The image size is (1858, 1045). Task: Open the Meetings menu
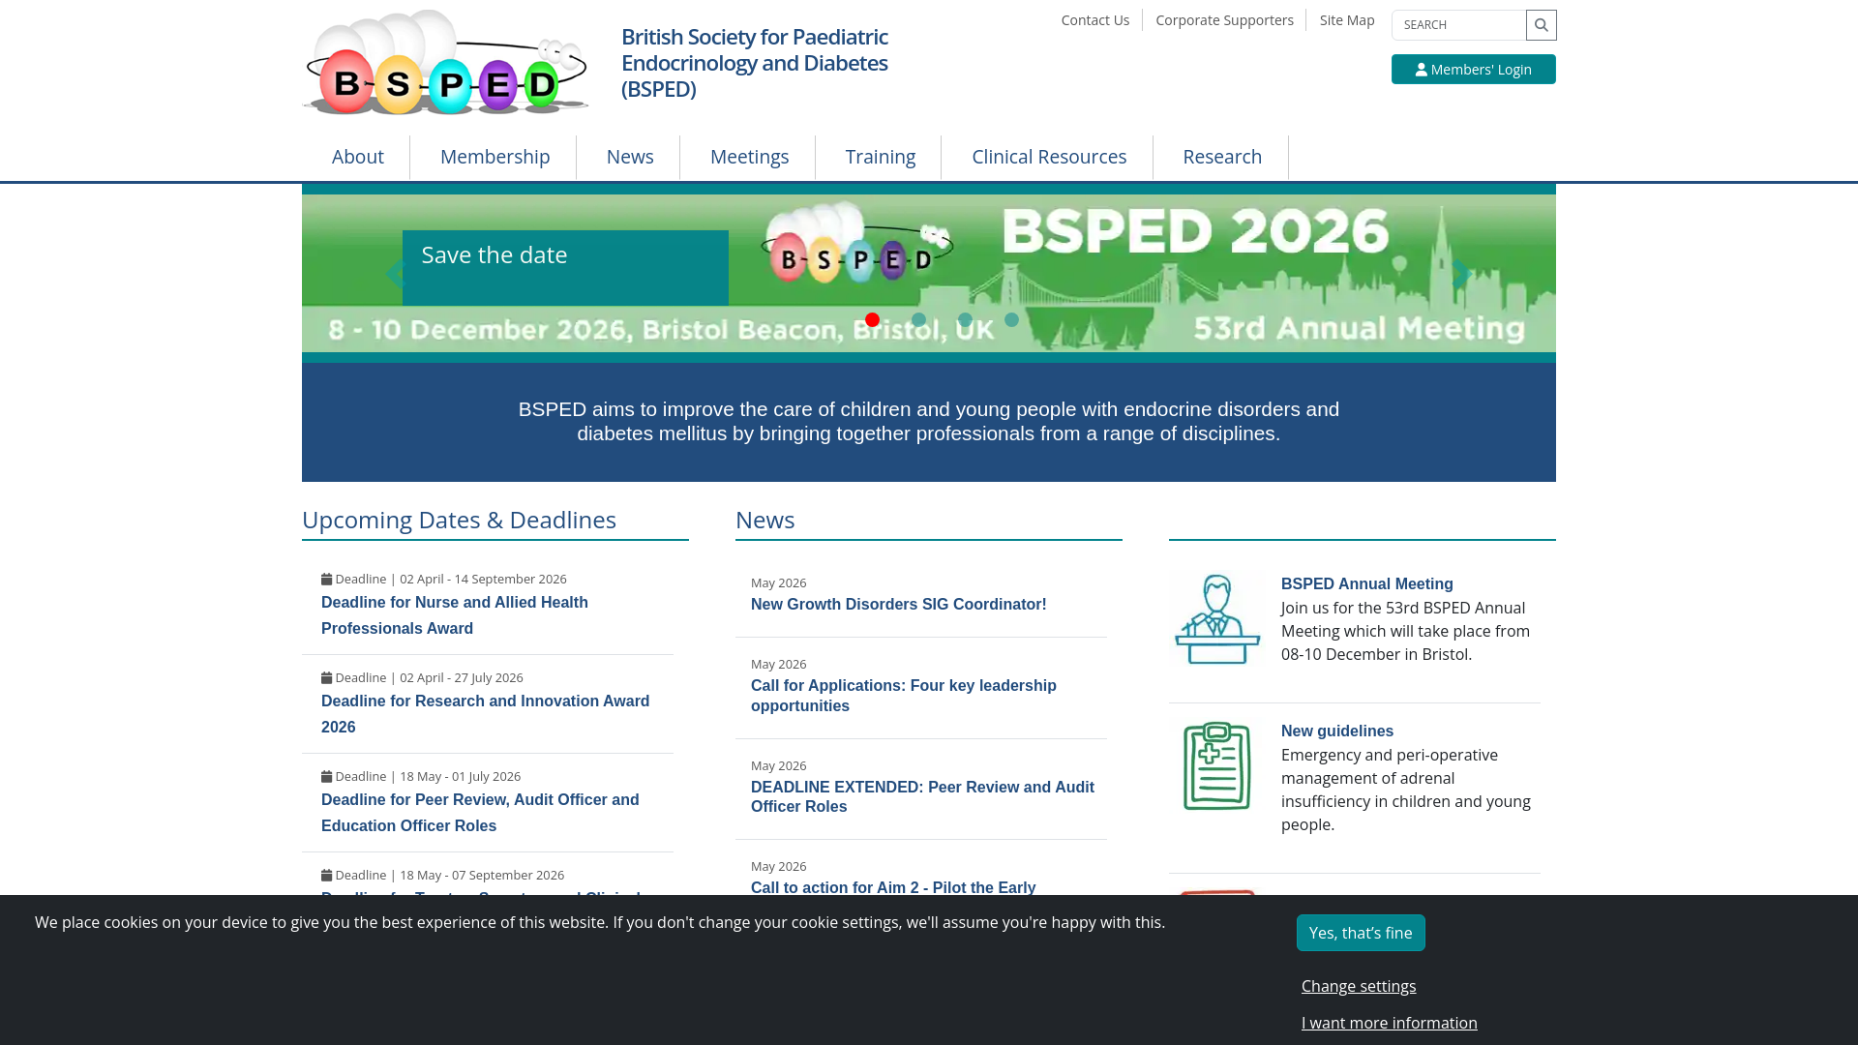pyautogui.click(x=749, y=157)
